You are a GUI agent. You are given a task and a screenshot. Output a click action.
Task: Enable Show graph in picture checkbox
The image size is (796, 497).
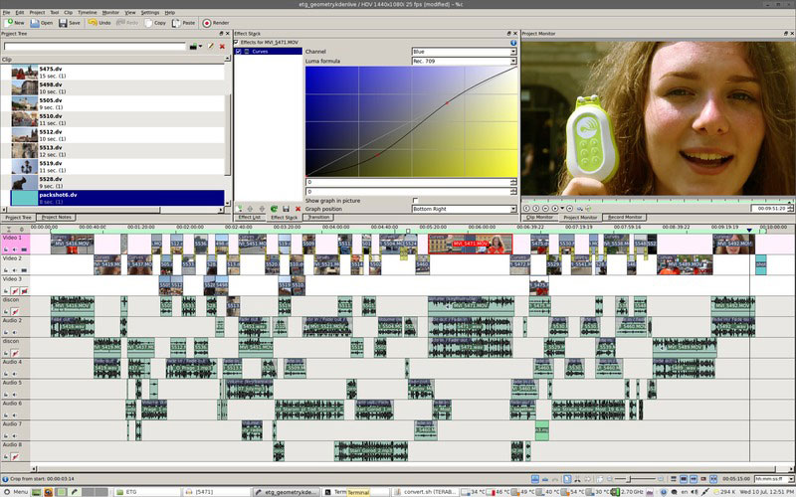415,200
